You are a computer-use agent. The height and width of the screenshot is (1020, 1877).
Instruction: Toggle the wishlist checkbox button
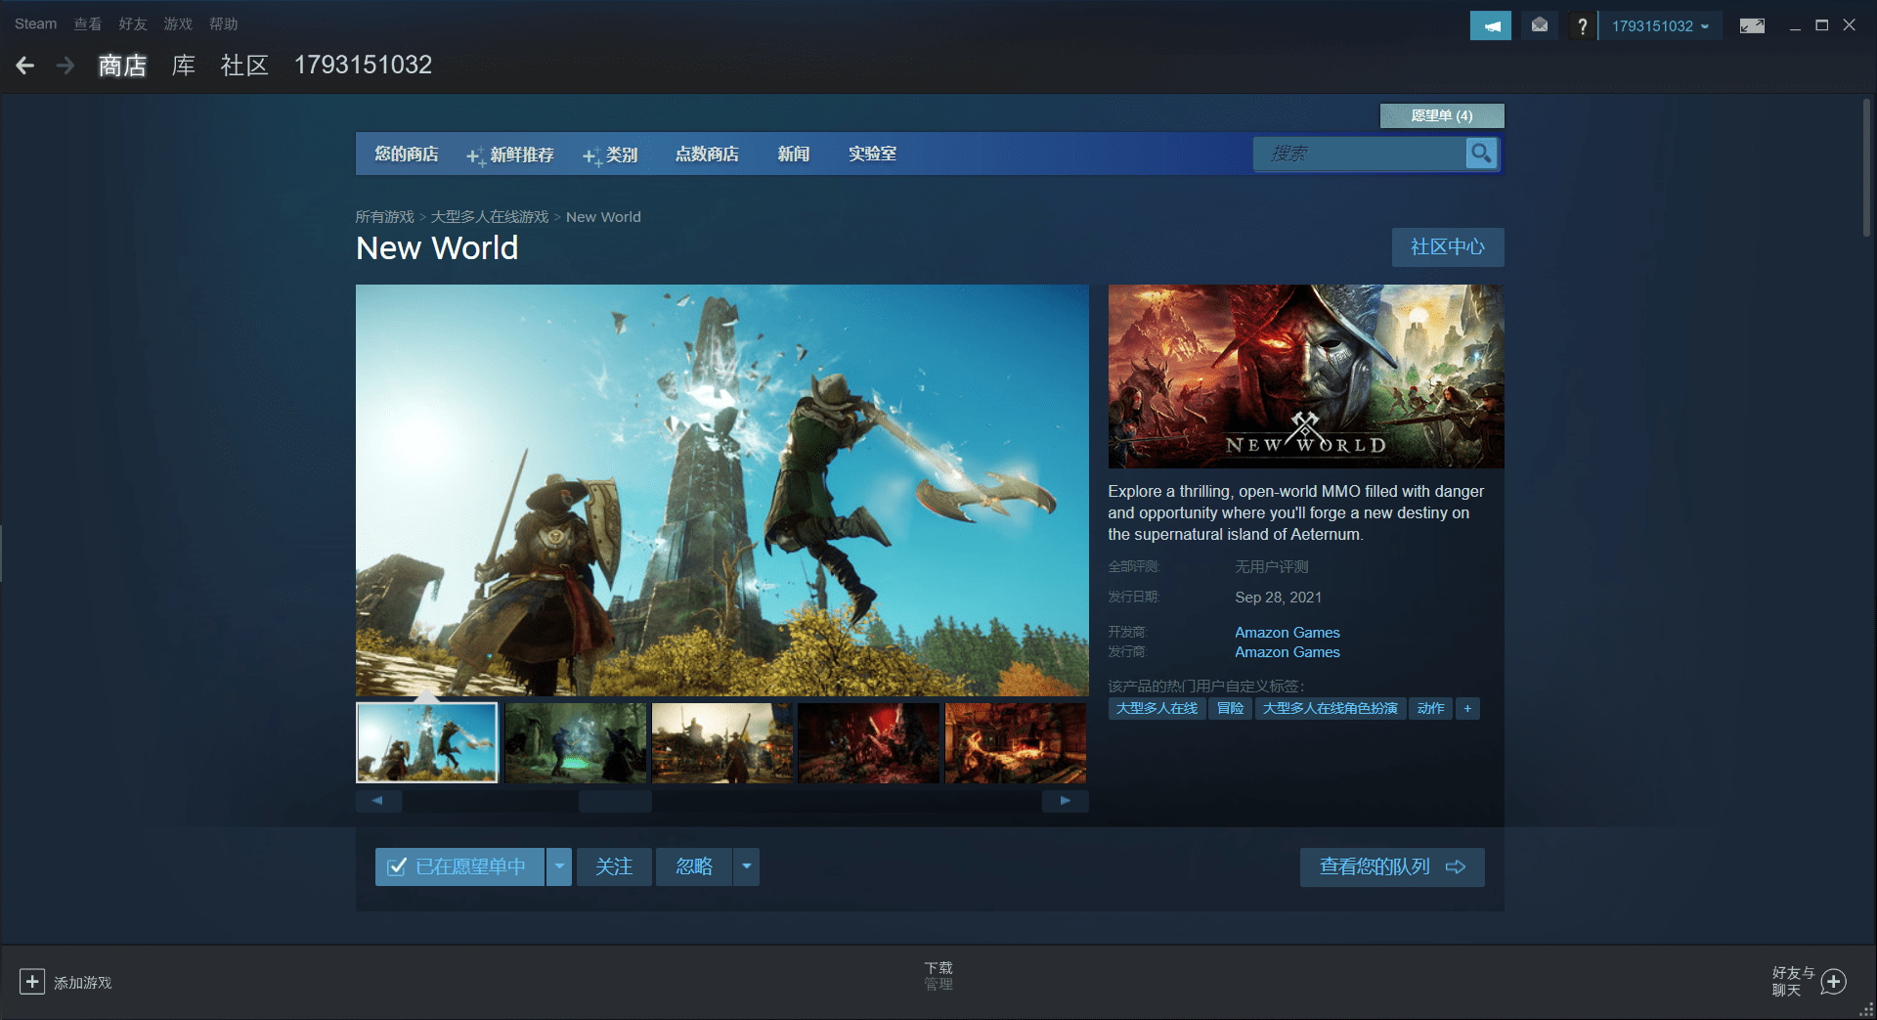(x=459, y=866)
